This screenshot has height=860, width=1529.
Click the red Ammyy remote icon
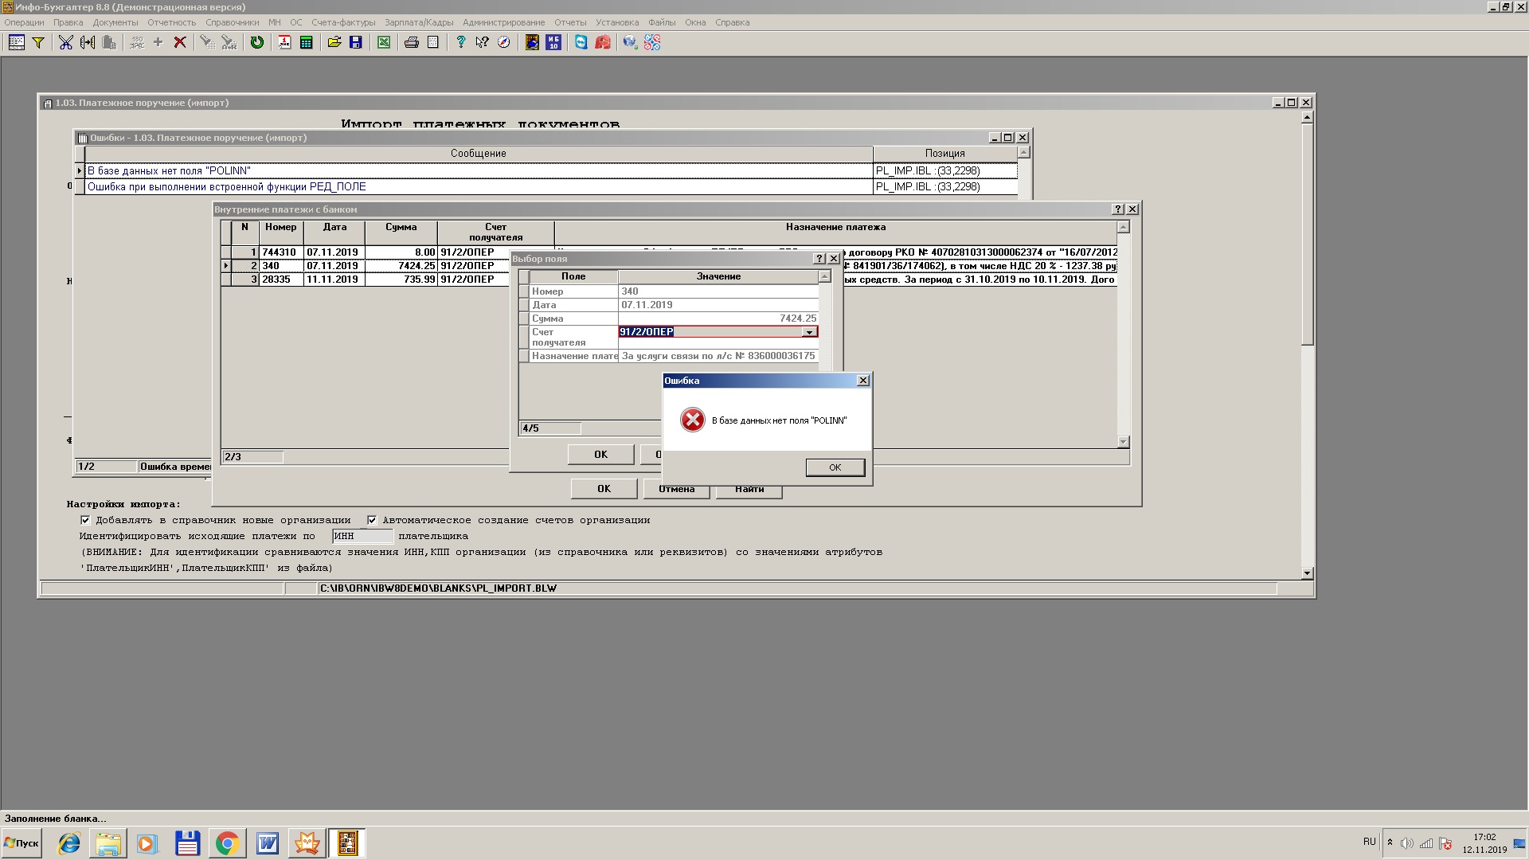pyautogui.click(x=603, y=42)
